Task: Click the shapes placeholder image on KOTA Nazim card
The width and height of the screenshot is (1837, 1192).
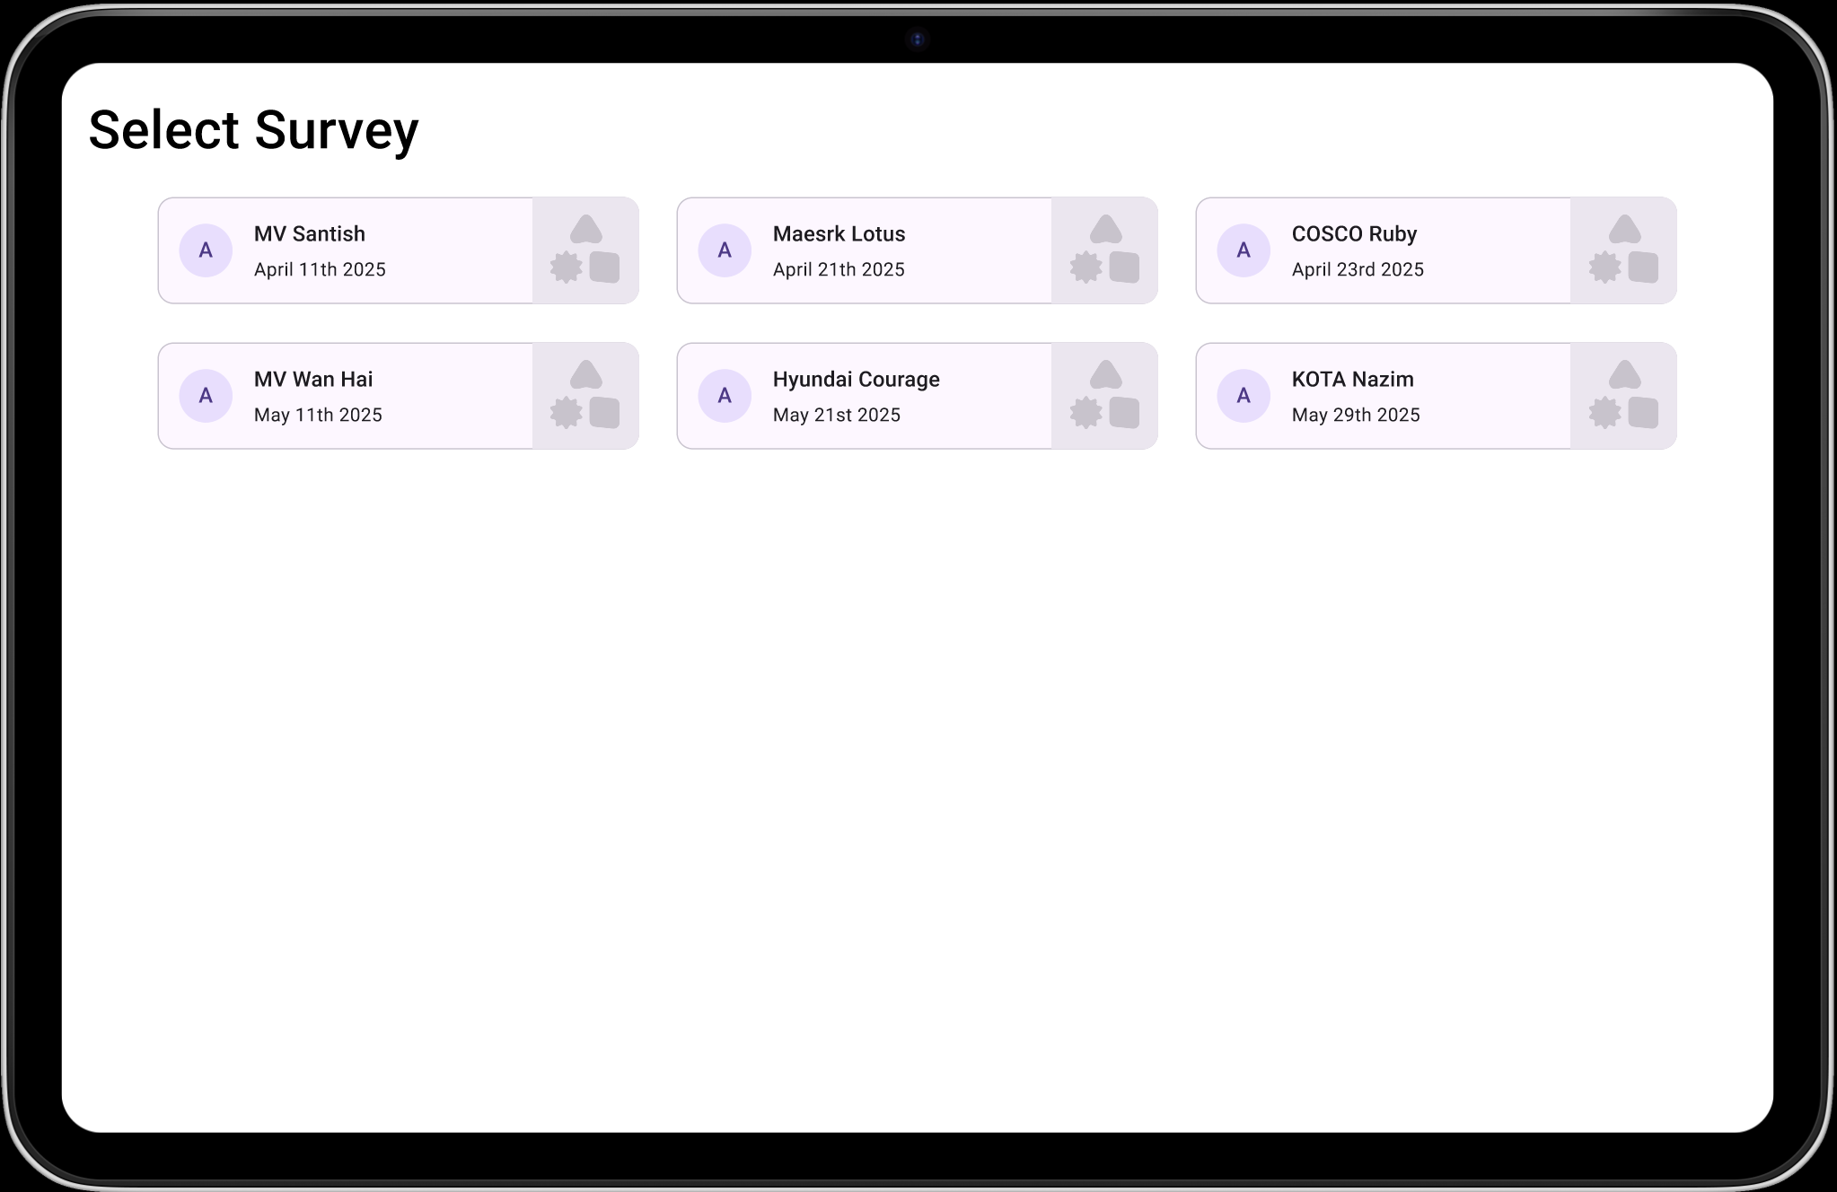Action: [1623, 396]
